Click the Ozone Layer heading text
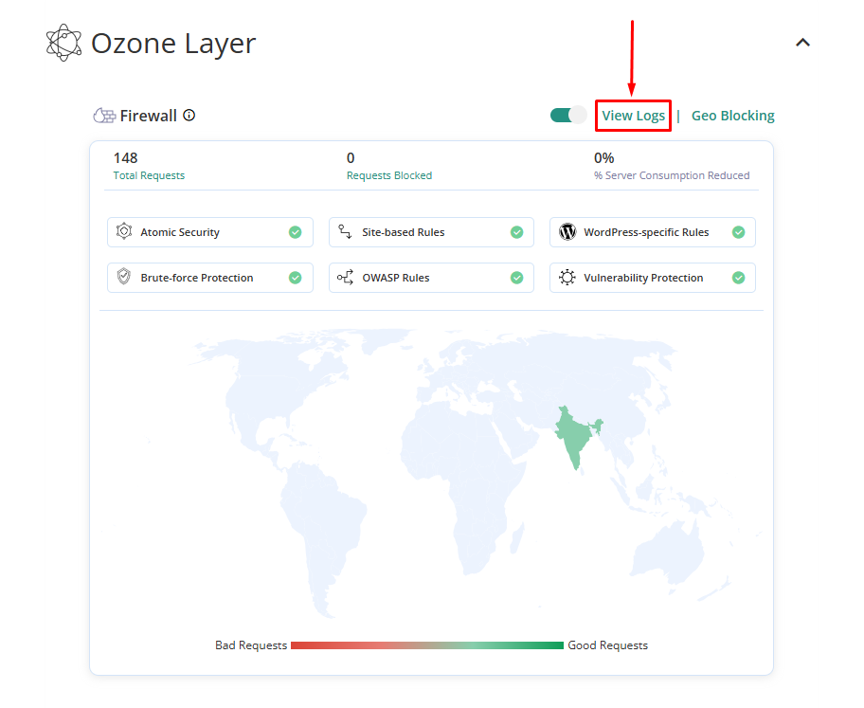The image size is (864, 708). pyautogui.click(x=173, y=44)
